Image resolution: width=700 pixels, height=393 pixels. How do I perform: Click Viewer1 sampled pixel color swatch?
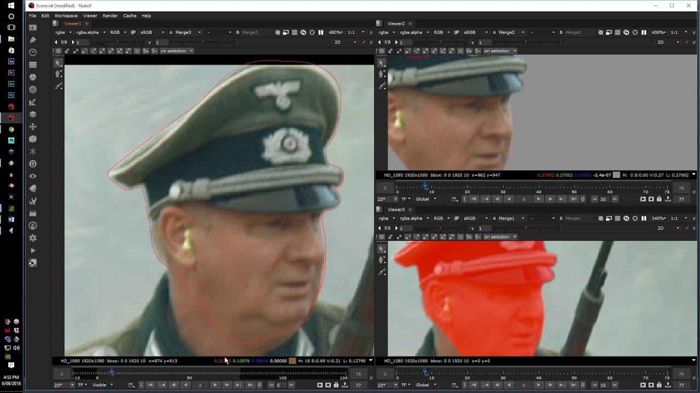point(293,361)
